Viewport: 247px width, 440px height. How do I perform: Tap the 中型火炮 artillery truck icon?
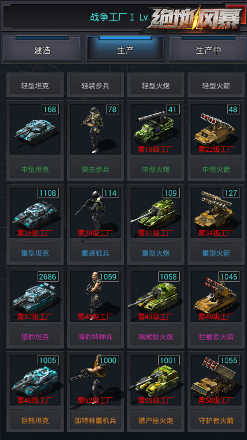[x=156, y=129]
